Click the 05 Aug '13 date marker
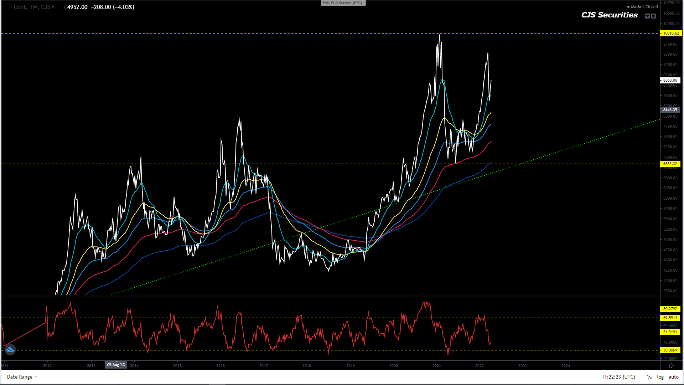The image size is (684, 385). 116,365
